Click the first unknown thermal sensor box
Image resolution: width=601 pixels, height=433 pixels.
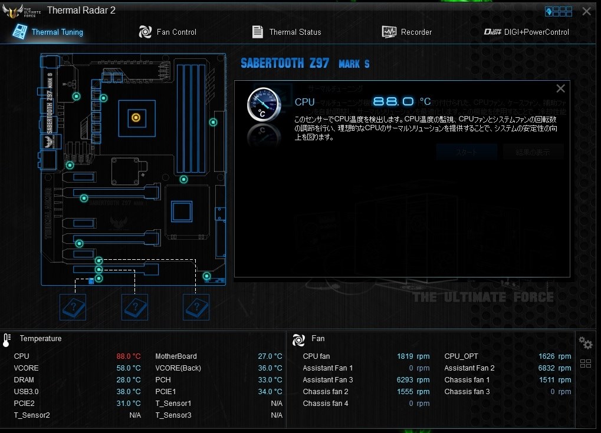coord(73,307)
